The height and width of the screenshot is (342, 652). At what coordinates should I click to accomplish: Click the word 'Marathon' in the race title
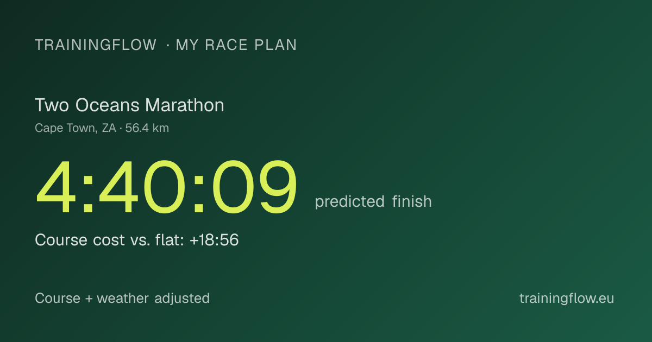184,105
